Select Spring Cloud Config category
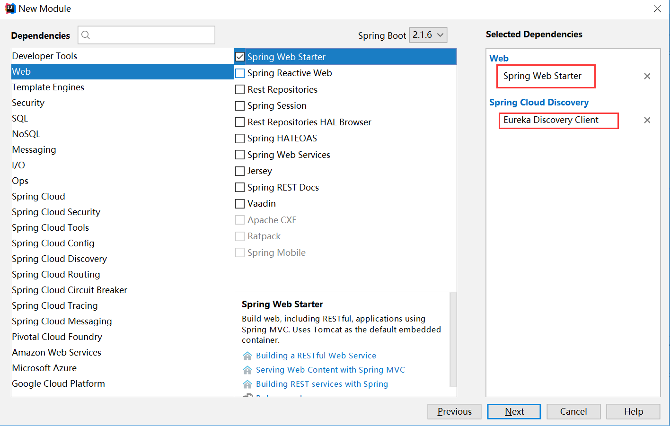The height and width of the screenshot is (426, 670). (122, 243)
